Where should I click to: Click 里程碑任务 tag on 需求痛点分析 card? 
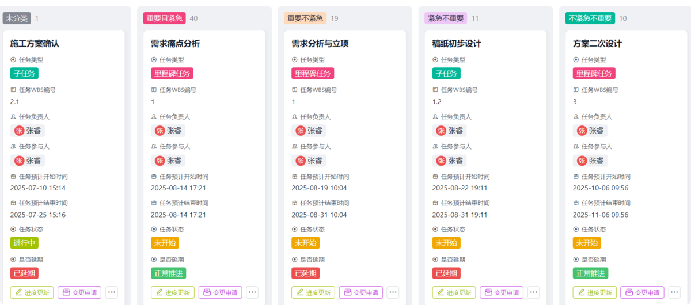pos(172,73)
